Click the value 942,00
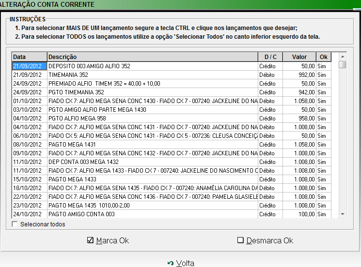 click(x=307, y=92)
